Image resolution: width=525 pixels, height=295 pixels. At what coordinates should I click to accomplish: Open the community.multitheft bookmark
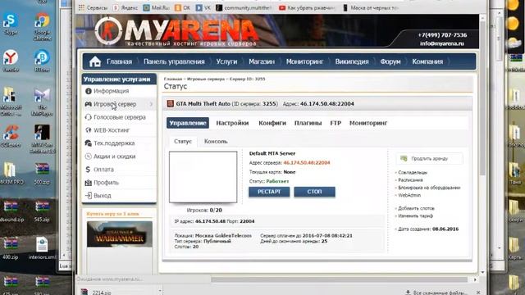(x=244, y=7)
